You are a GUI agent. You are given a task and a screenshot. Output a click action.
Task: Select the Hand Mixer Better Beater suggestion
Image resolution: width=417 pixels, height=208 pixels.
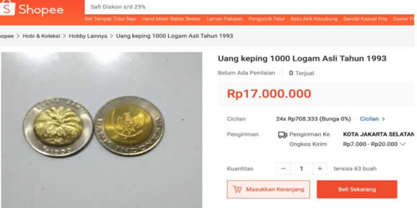[x=171, y=19]
